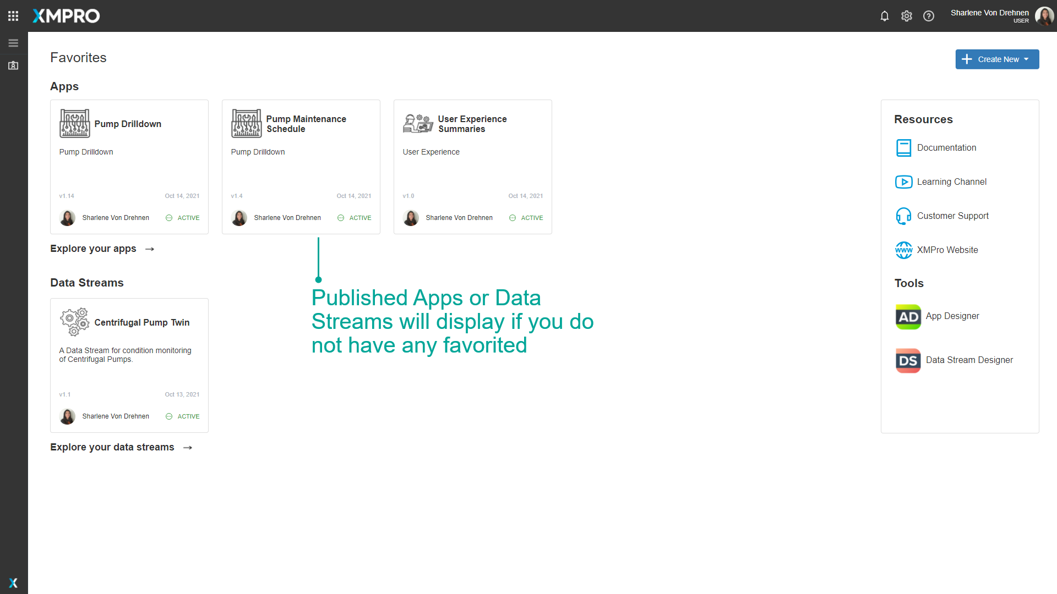Open the settings gear
Viewport: 1057px width, 594px height.
pos(906,16)
